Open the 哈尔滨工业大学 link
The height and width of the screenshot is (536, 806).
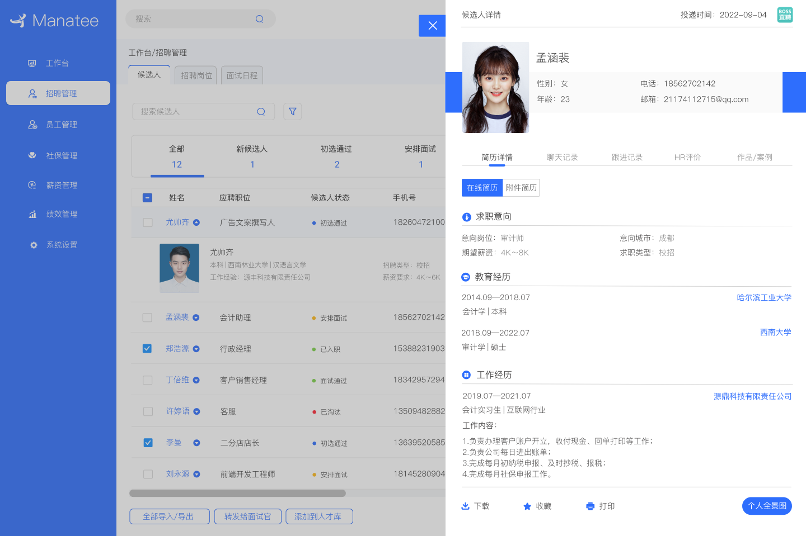coord(764,297)
